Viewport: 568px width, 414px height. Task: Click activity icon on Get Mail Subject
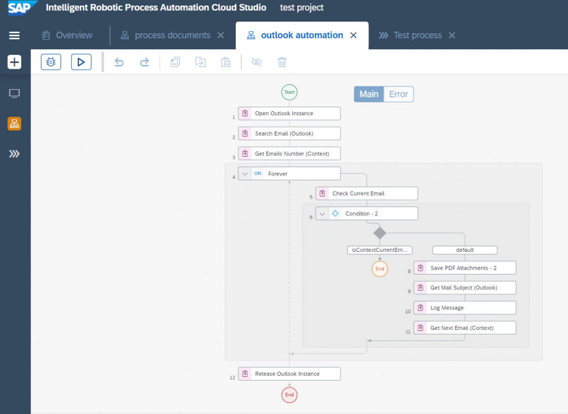[420, 288]
